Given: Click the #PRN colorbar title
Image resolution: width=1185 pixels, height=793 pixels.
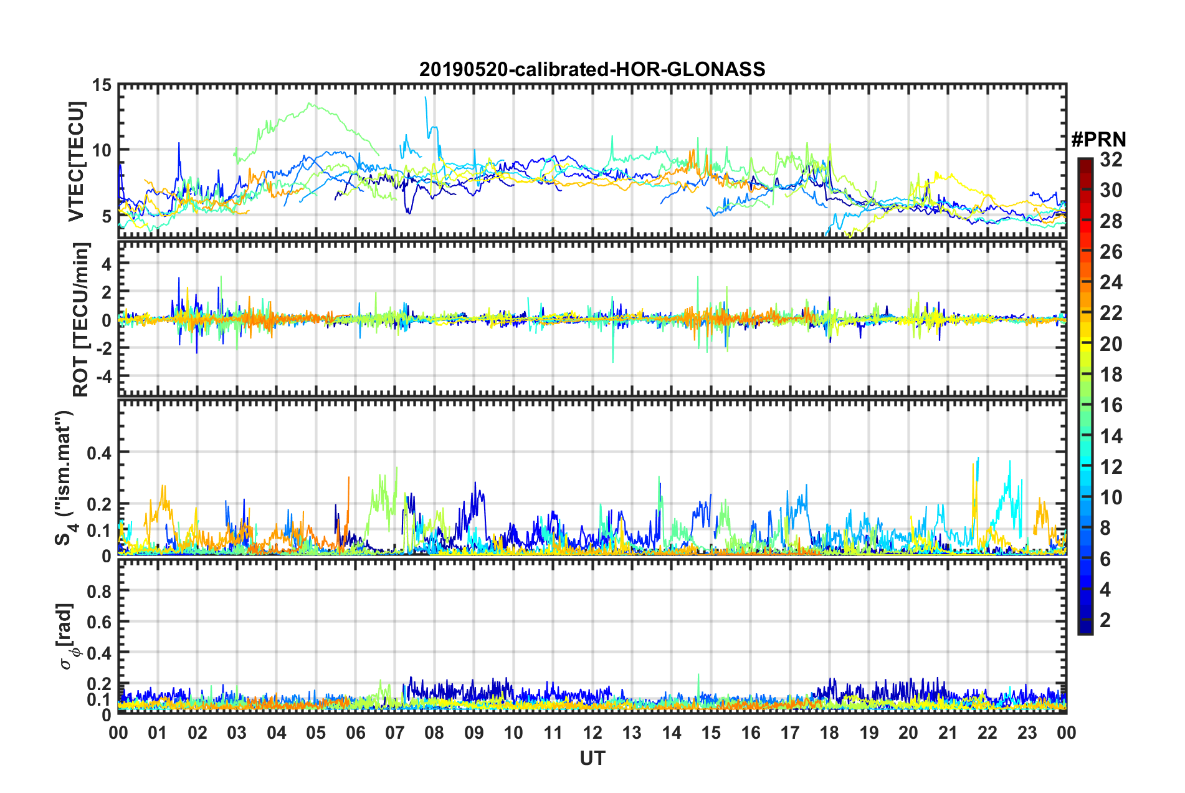Looking at the screenshot, I should pos(1098,140).
